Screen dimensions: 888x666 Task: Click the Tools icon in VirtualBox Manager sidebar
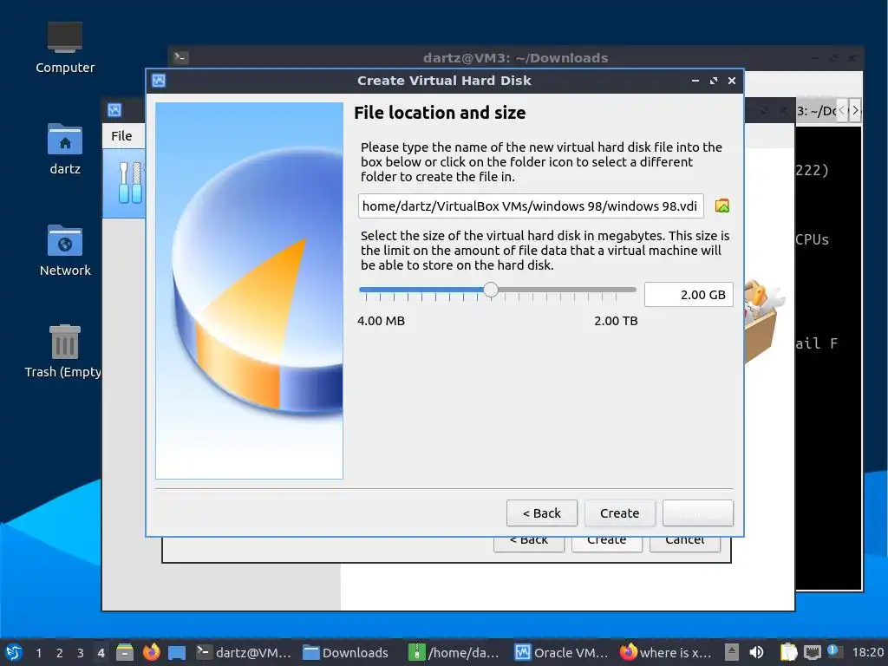pos(130,182)
